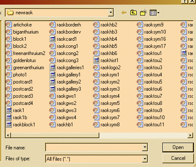
Task: Select the raokgallery1 file icon
Action: [53, 75]
